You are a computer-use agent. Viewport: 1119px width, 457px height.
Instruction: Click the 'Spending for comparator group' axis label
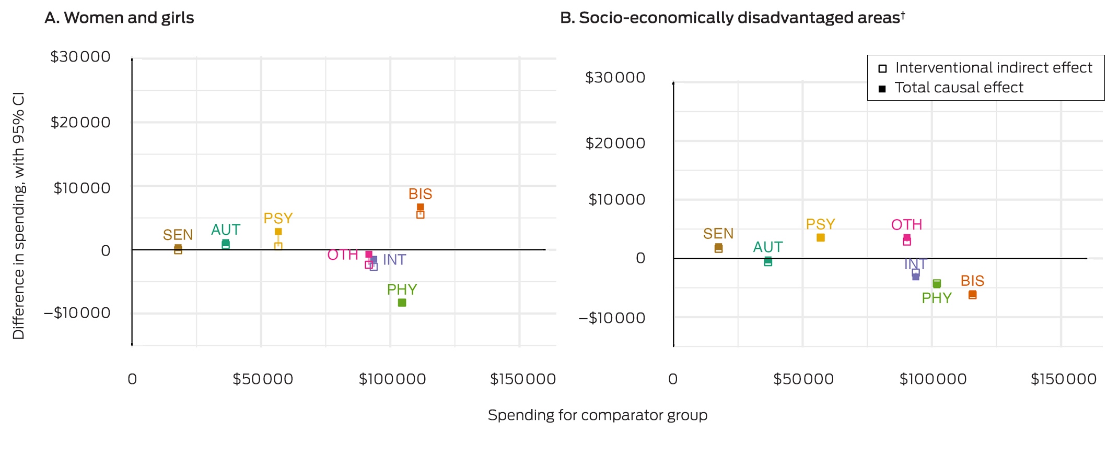598,415
